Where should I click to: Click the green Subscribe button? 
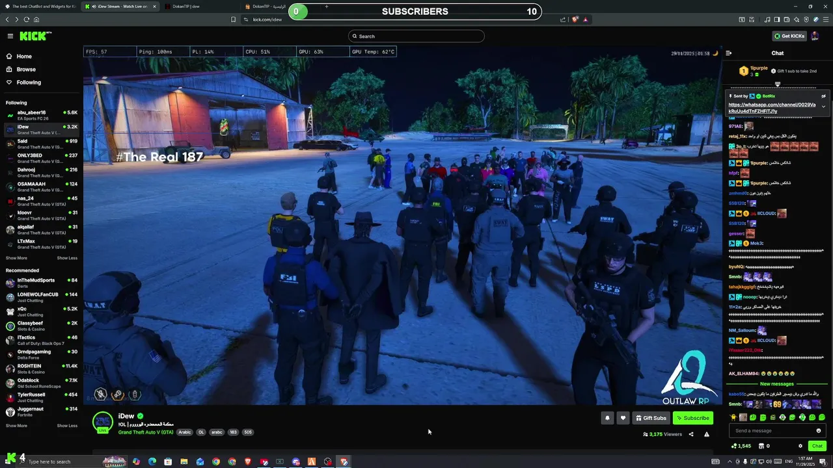pos(693,418)
